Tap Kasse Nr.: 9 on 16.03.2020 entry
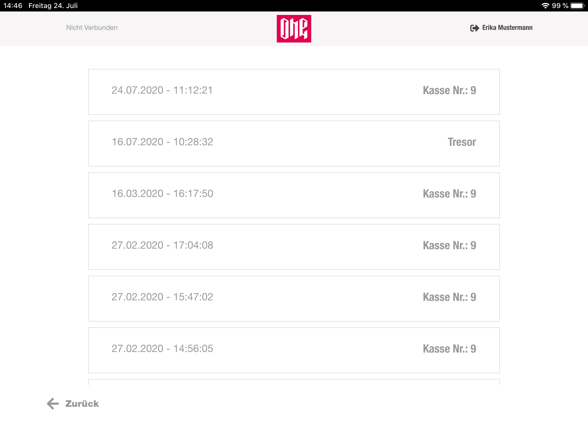The height and width of the screenshot is (441, 588). [450, 194]
